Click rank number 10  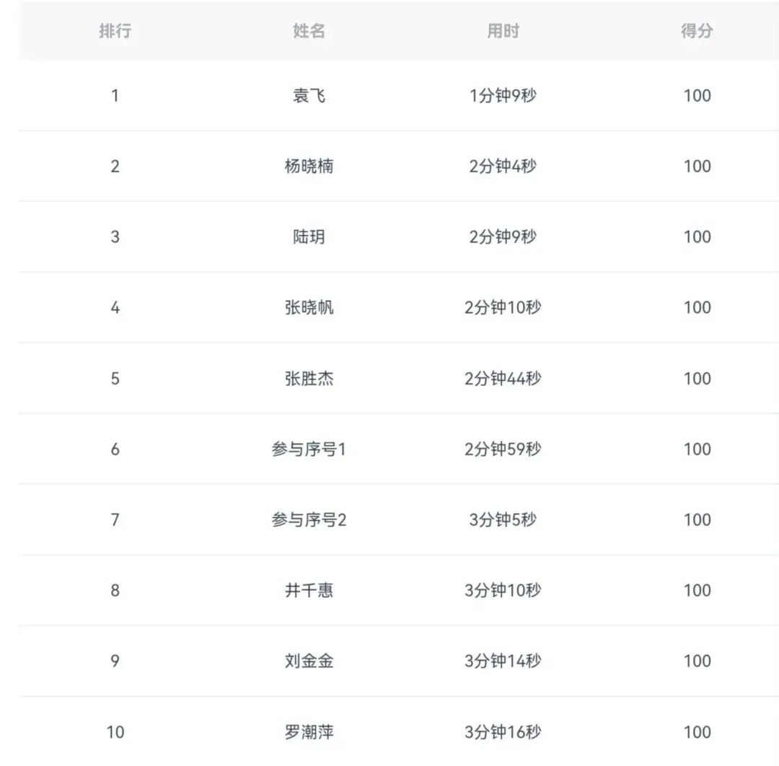(115, 732)
